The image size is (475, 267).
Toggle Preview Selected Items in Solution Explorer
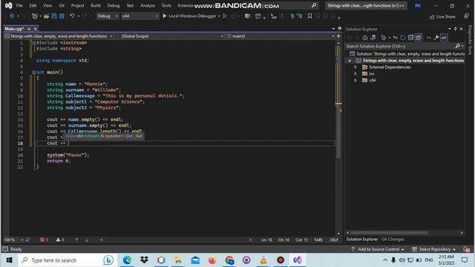pyautogui.click(x=444, y=38)
